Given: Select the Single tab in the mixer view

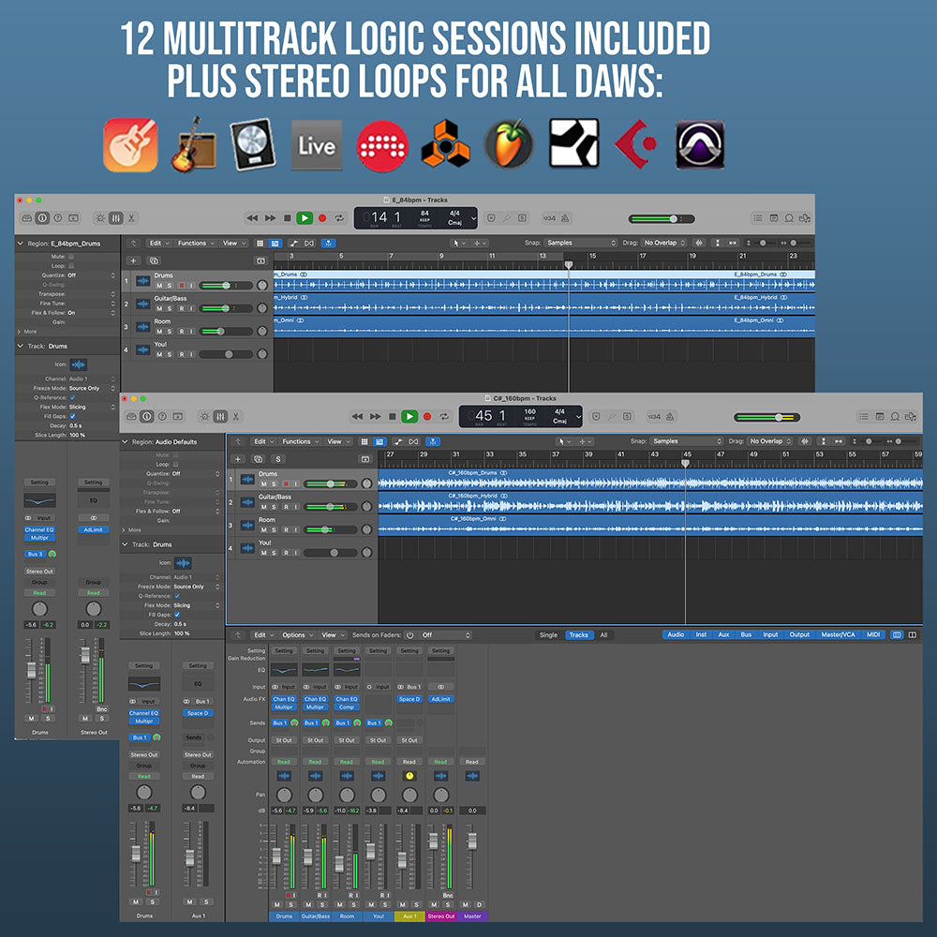Looking at the screenshot, I should coord(548,635).
